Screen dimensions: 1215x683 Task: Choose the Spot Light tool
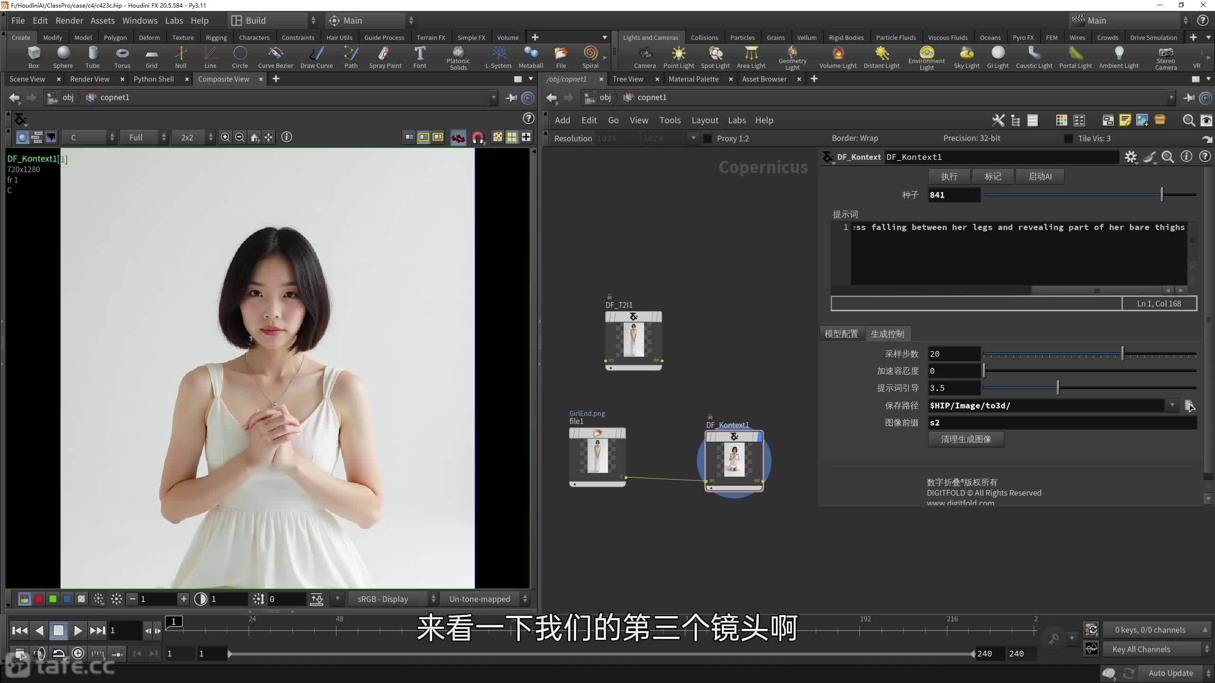tap(715, 57)
